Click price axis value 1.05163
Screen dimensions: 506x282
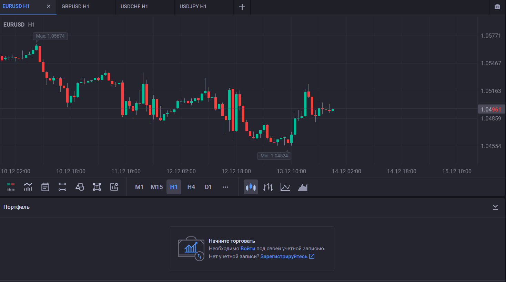pos(491,91)
